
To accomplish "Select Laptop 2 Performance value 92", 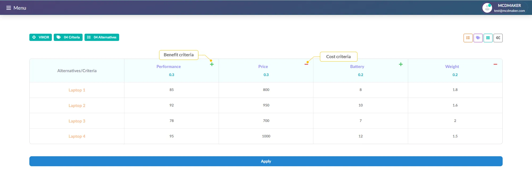I will [x=172, y=105].
